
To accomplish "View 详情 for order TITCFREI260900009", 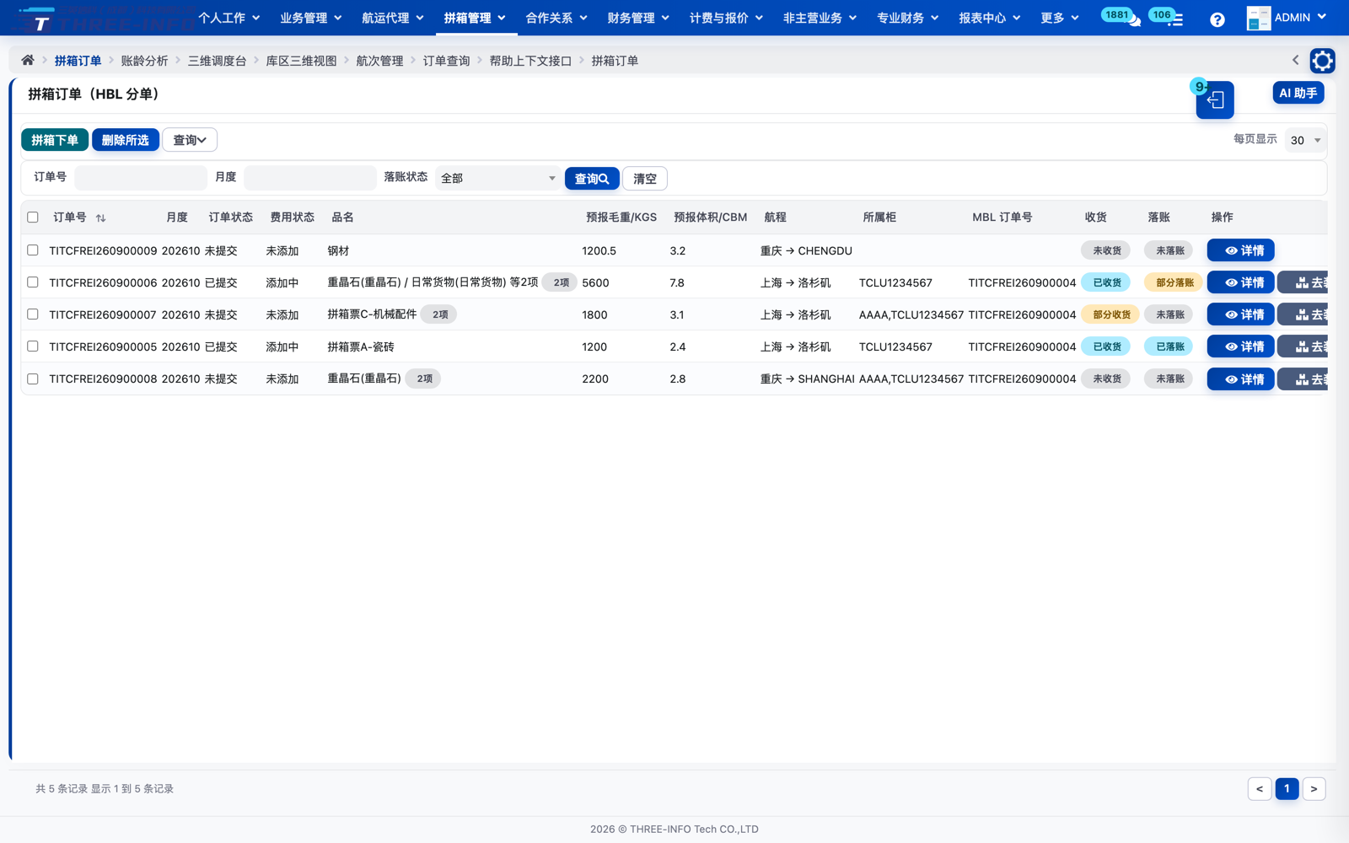I will pyautogui.click(x=1241, y=250).
